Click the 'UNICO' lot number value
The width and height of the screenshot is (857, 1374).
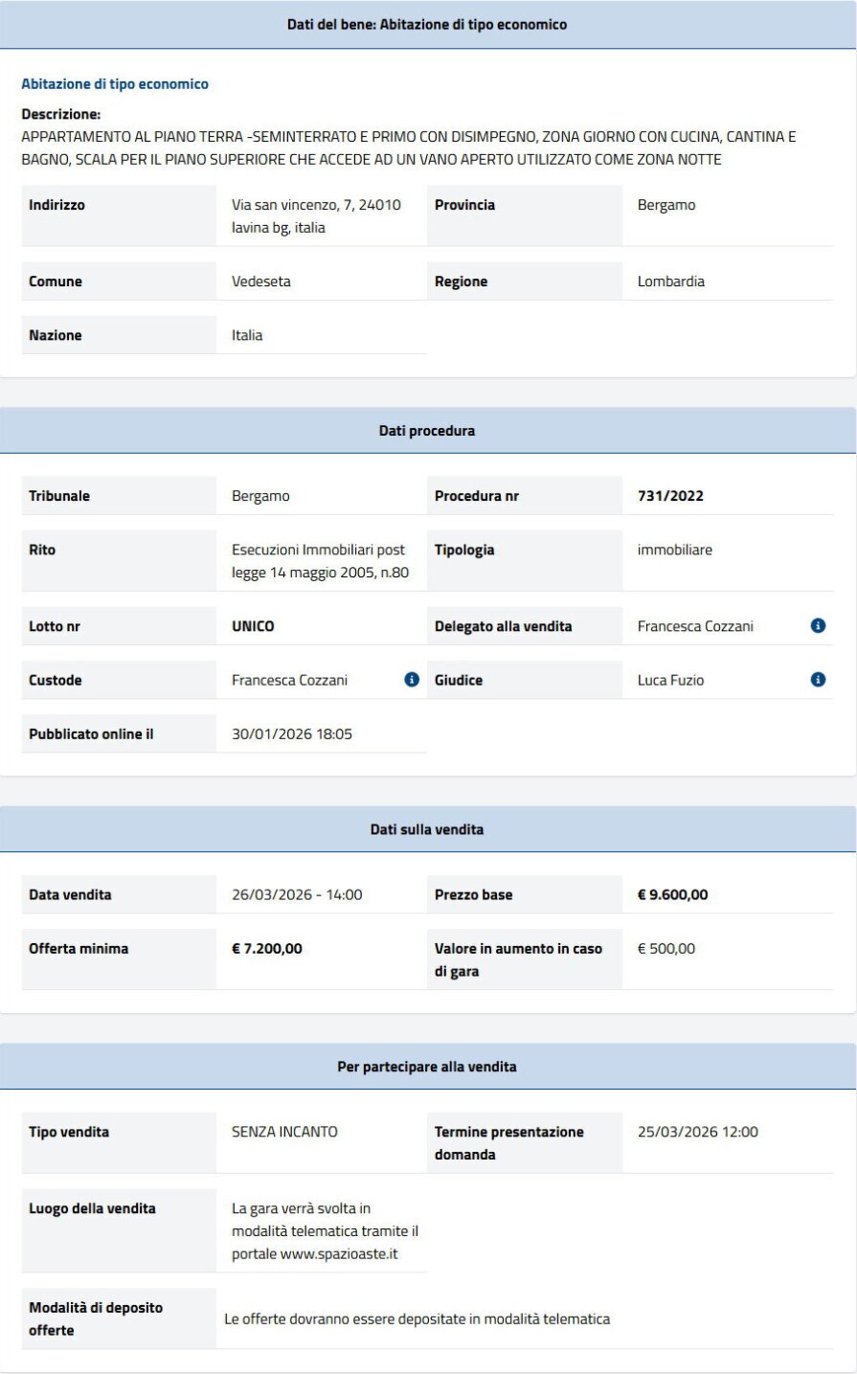tap(253, 626)
